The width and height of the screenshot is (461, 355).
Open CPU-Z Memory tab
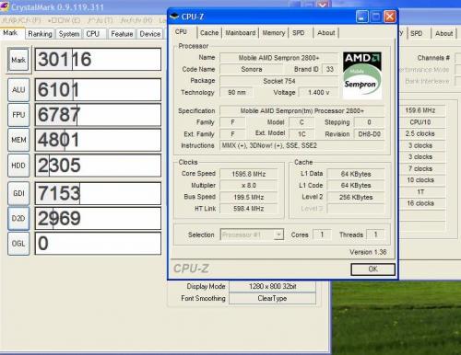(274, 33)
